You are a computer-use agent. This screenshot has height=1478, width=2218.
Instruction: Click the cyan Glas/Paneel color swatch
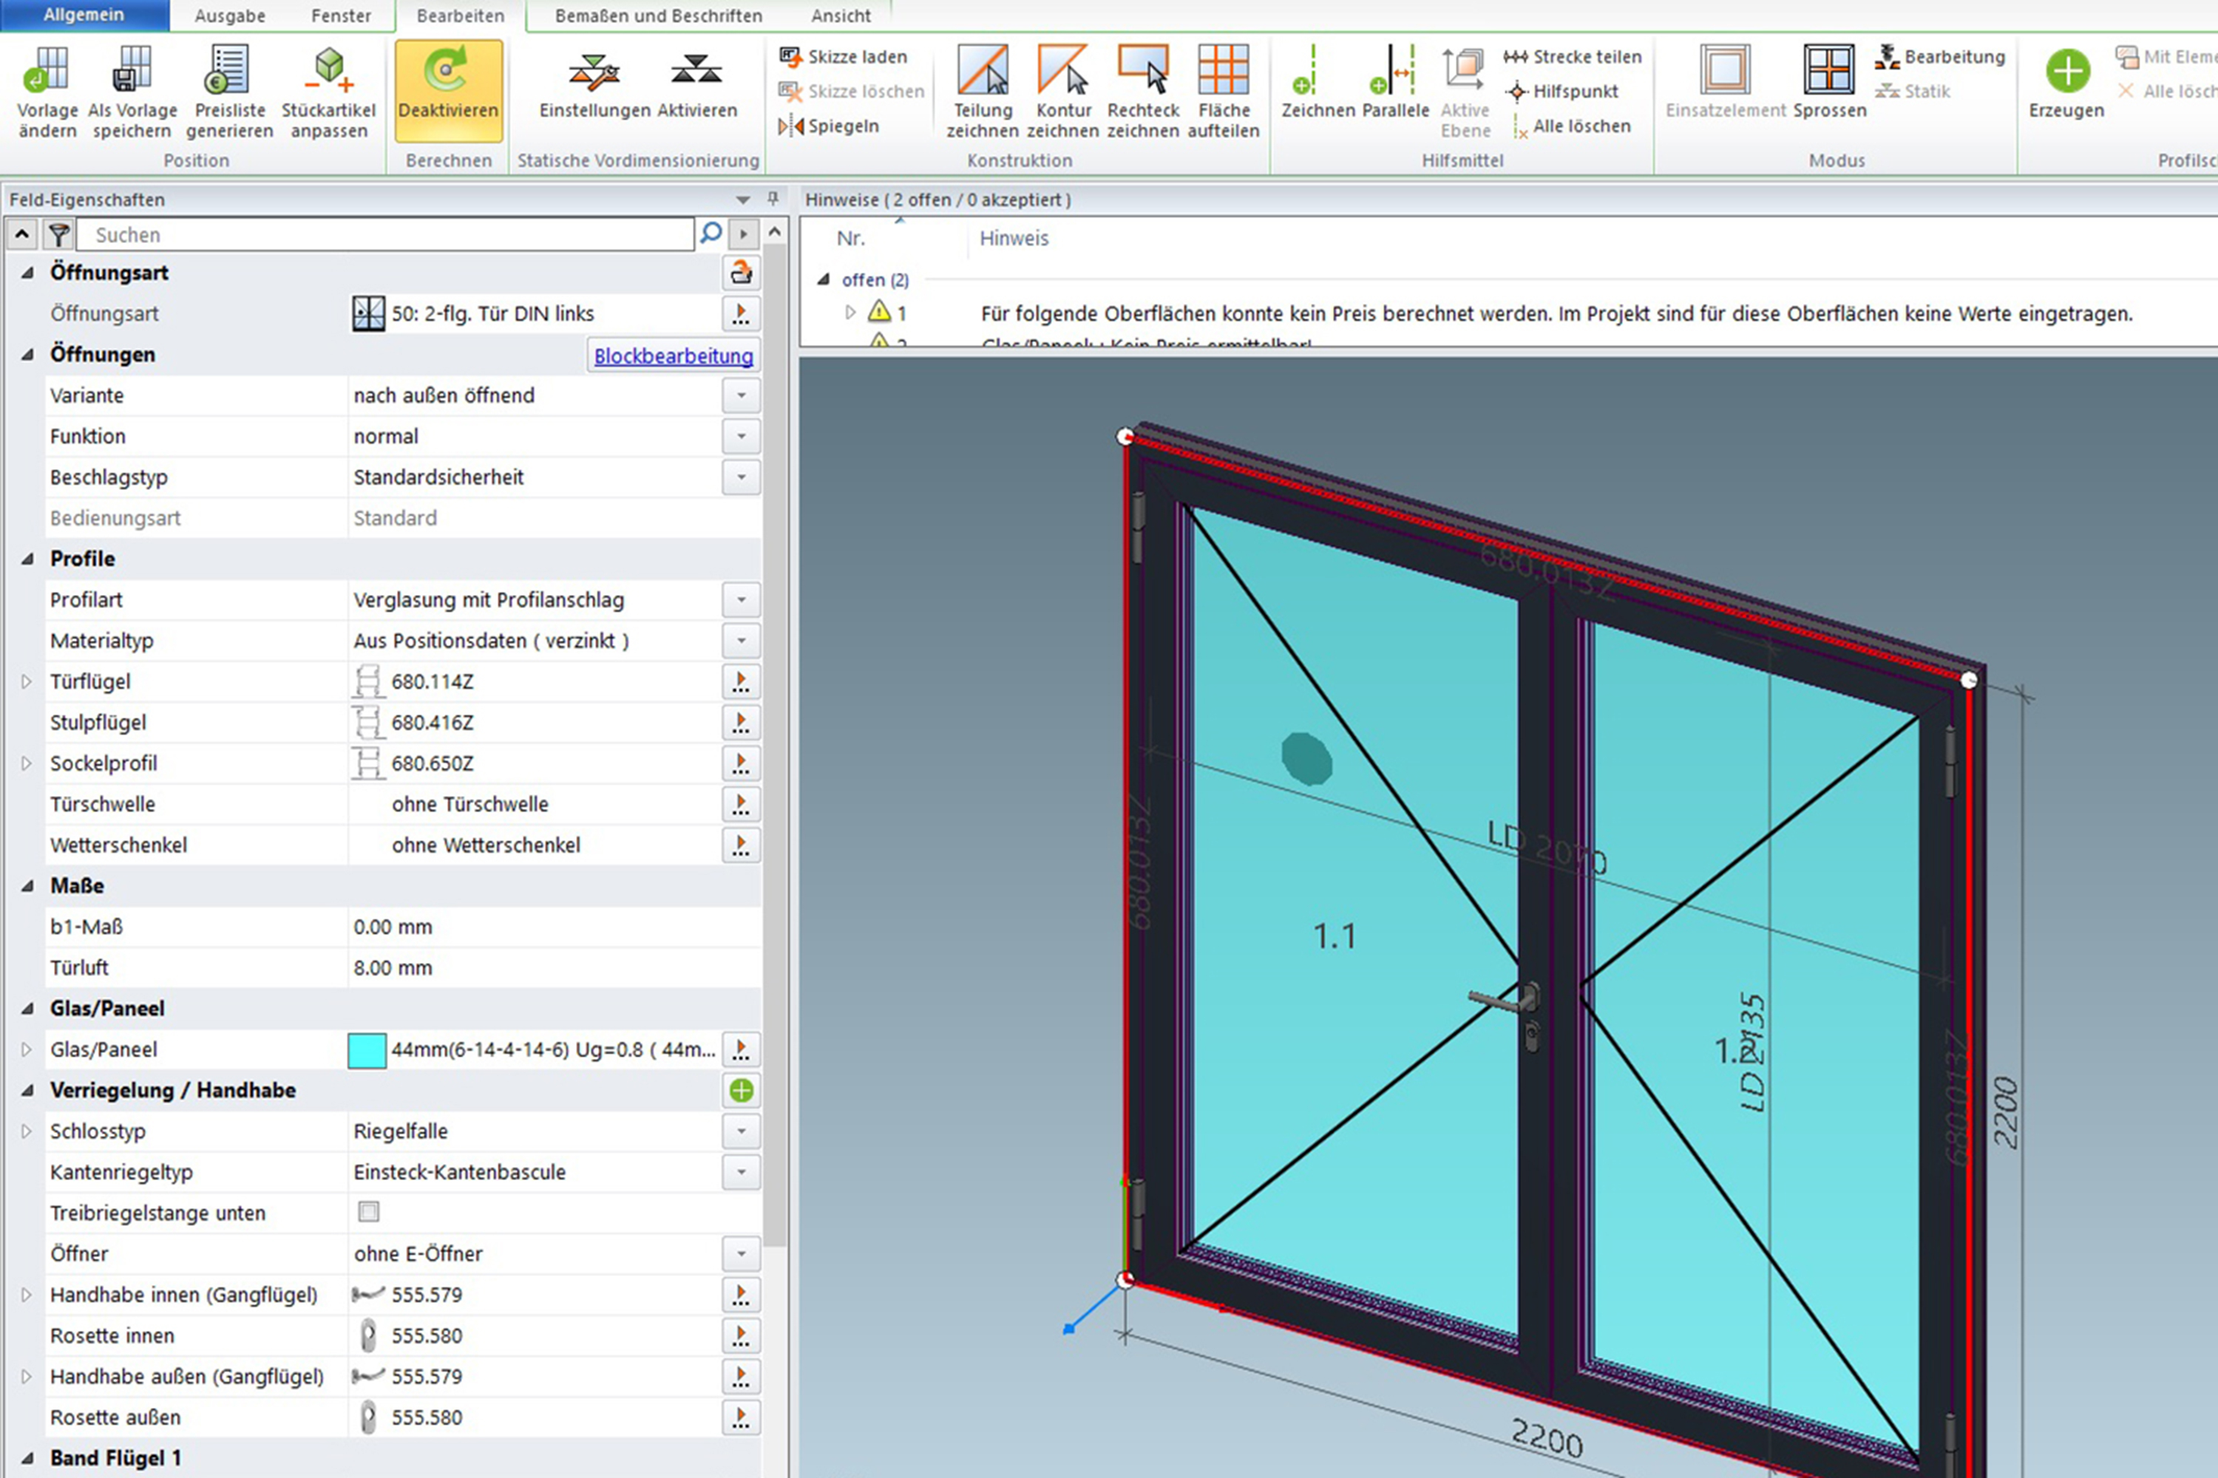tap(367, 1050)
